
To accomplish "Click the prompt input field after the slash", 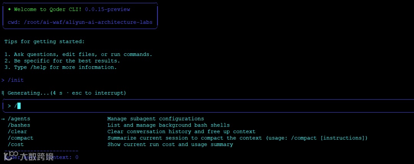I will 209,106.
